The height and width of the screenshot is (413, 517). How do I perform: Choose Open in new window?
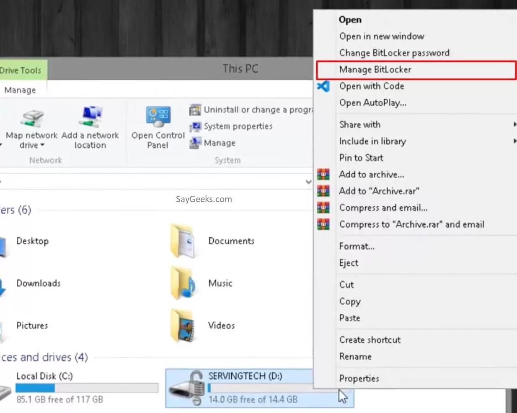pyautogui.click(x=382, y=36)
